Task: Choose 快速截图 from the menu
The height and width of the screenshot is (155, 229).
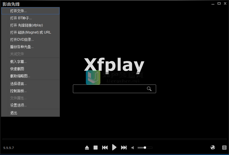Action: pyautogui.click(x=30, y=69)
